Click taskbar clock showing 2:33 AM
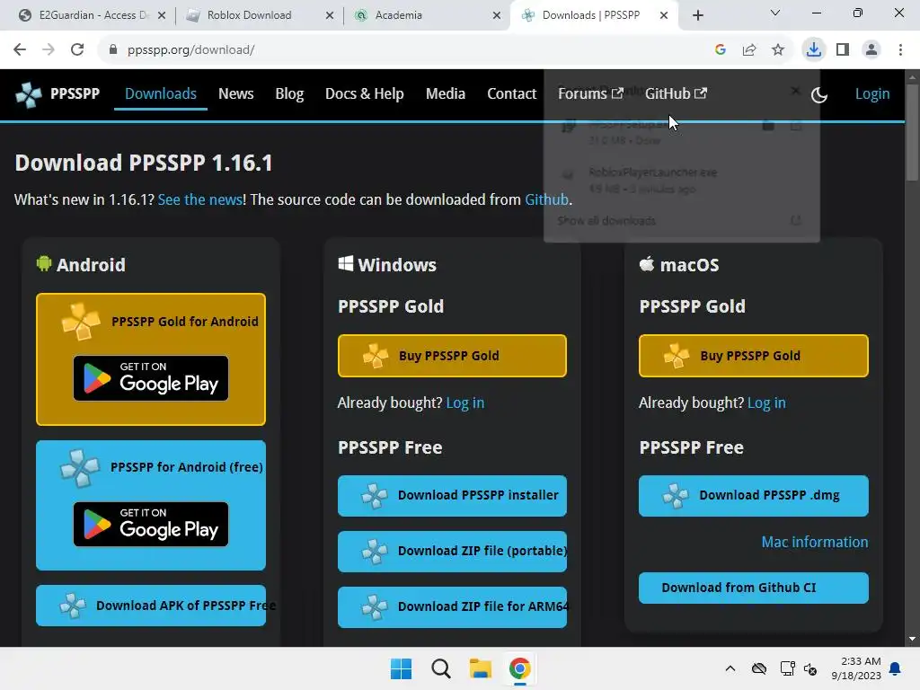This screenshot has height=690, width=920. click(856, 668)
